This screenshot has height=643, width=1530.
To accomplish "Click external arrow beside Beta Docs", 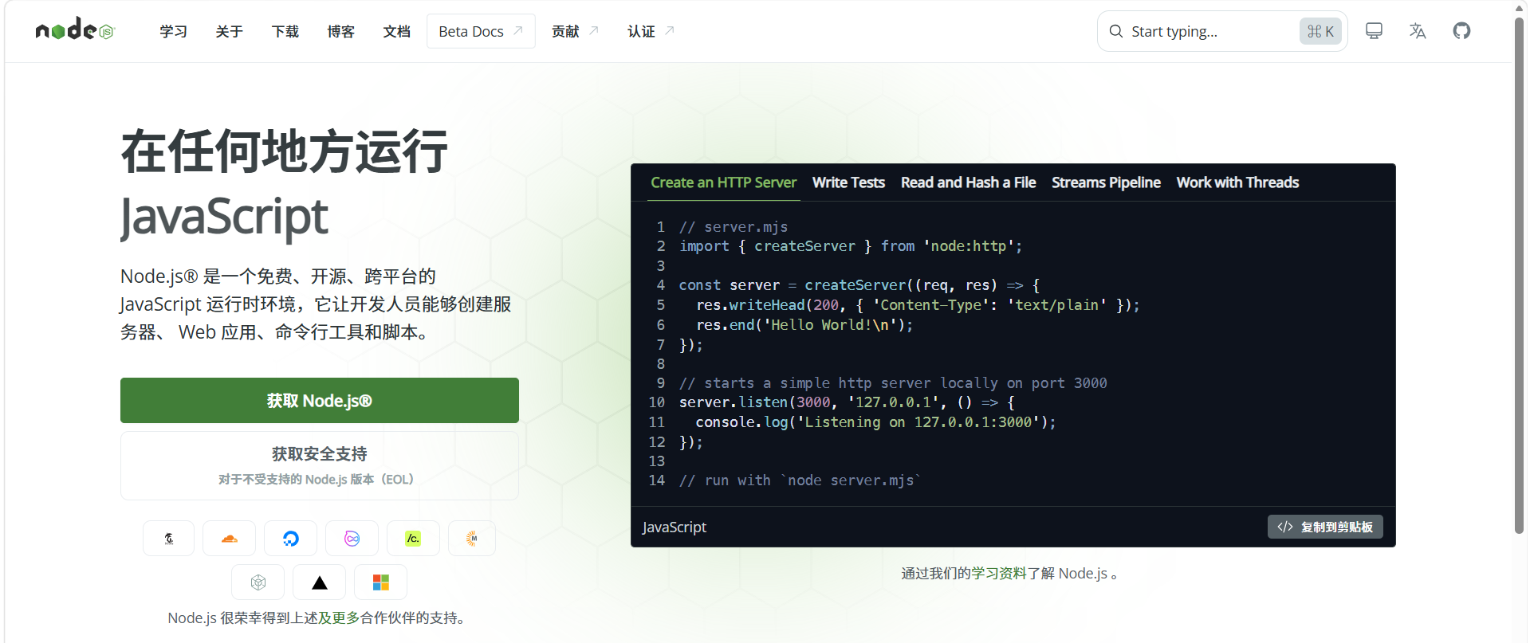I will click(x=518, y=30).
